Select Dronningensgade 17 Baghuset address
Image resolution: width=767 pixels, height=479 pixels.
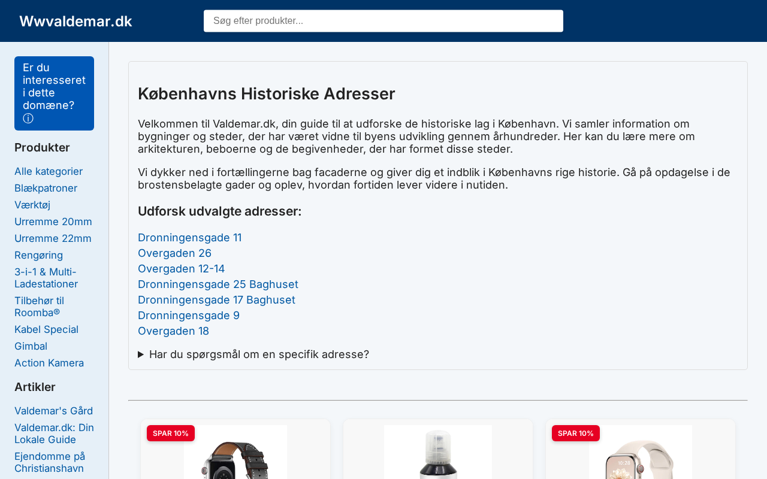pos(216,300)
